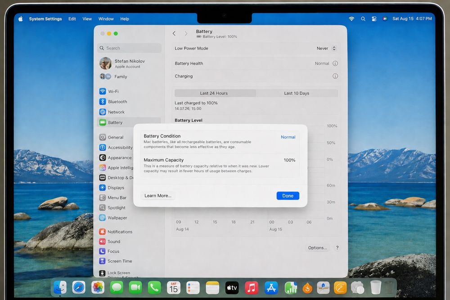Open Apple Intelligence settings

[115, 167]
